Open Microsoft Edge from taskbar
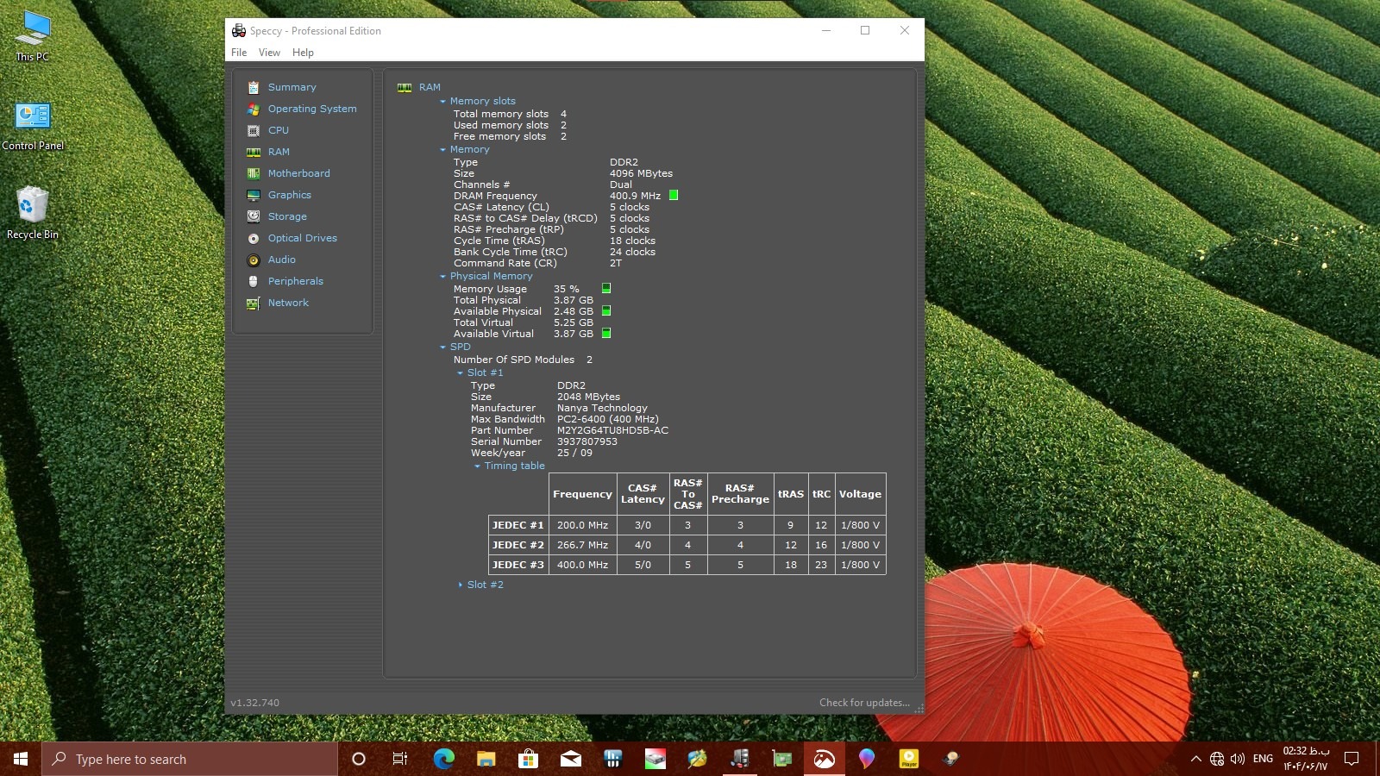The image size is (1380, 776). pos(443,759)
